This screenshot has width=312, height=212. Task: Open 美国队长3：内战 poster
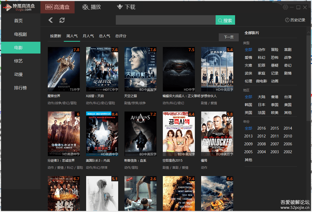coord(102,134)
